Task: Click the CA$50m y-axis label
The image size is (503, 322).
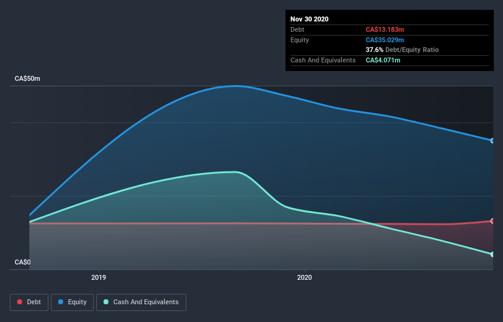Action: [x=28, y=78]
